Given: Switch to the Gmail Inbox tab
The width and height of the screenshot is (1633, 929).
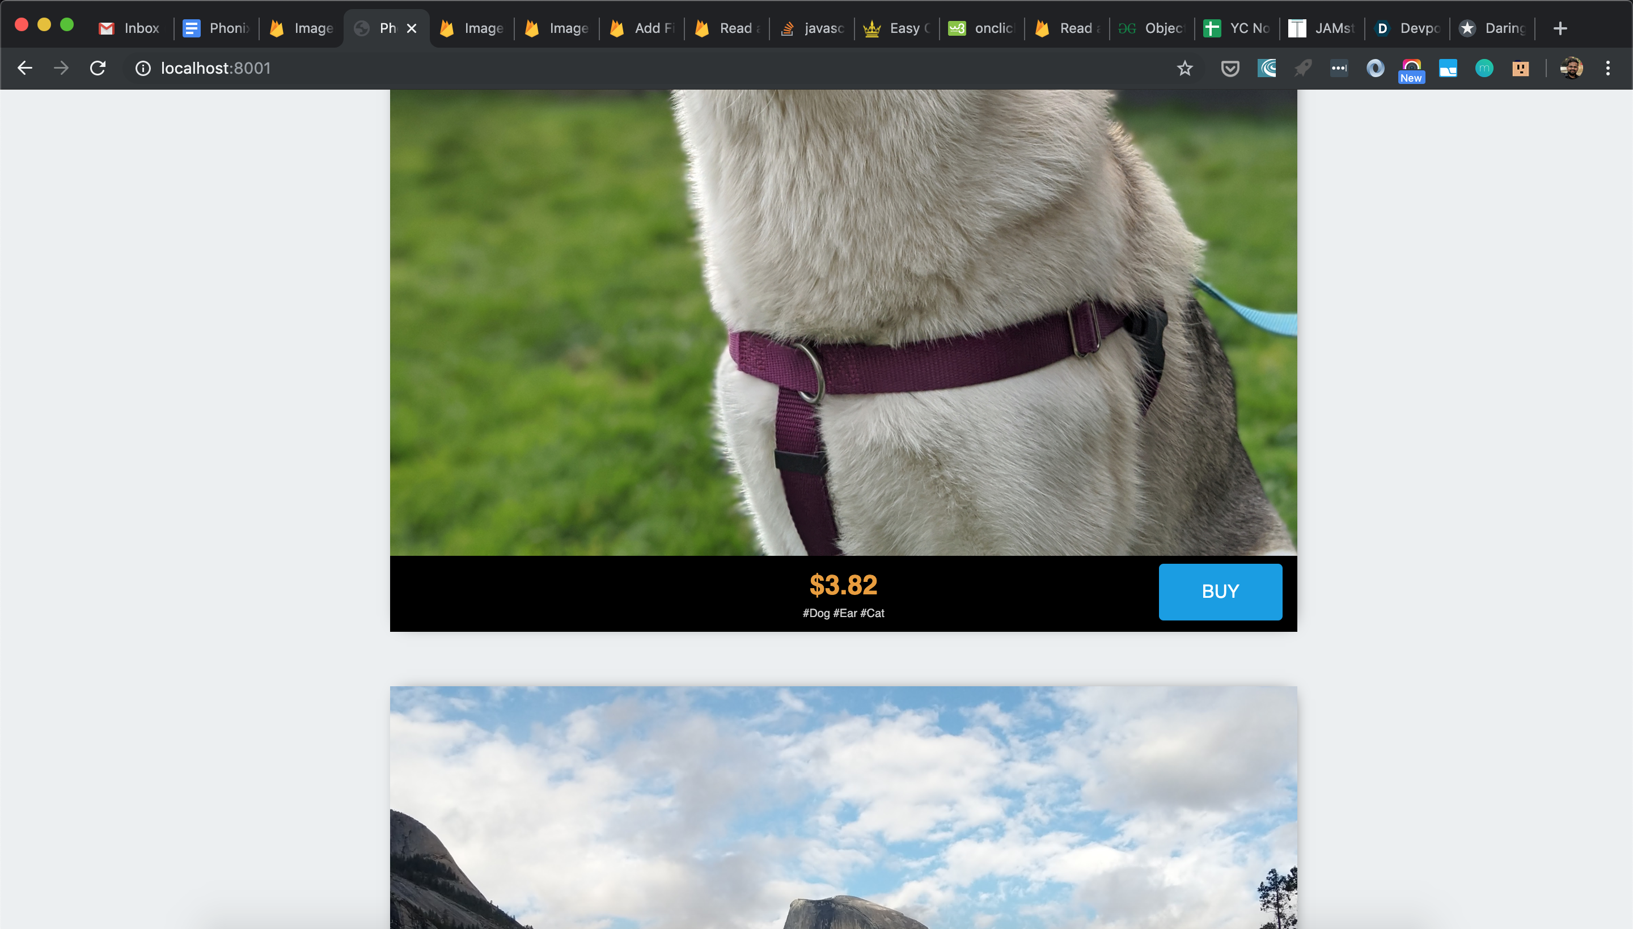Looking at the screenshot, I should click(x=130, y=28).
